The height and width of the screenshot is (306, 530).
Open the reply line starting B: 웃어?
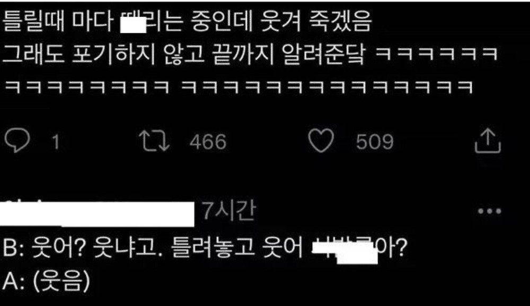pyautogui.click(x=205, y=248)
